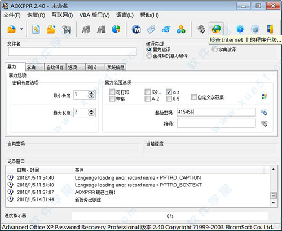Click the gray chip toolbar icon
Viewport: 282px width, 231px height.
point(201,29)
